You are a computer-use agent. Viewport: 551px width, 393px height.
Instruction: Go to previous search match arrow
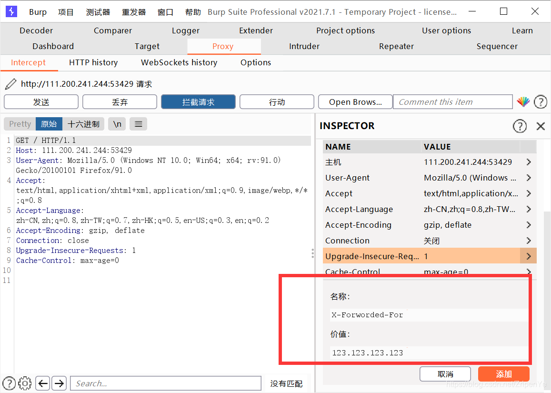coord(43,383)
